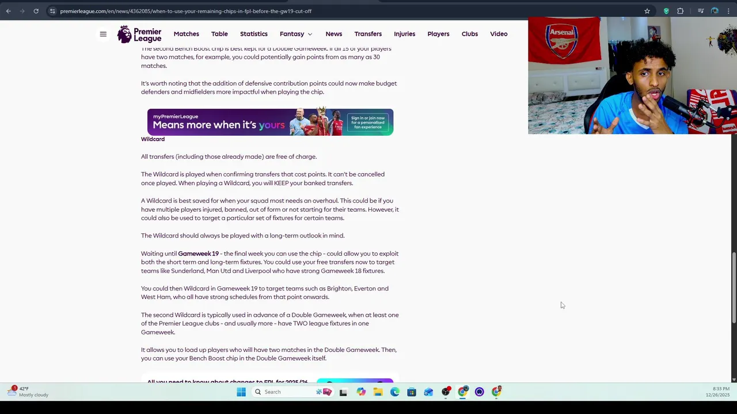
Task: Open the Statistics nav item
Action: tap(254, 34)
